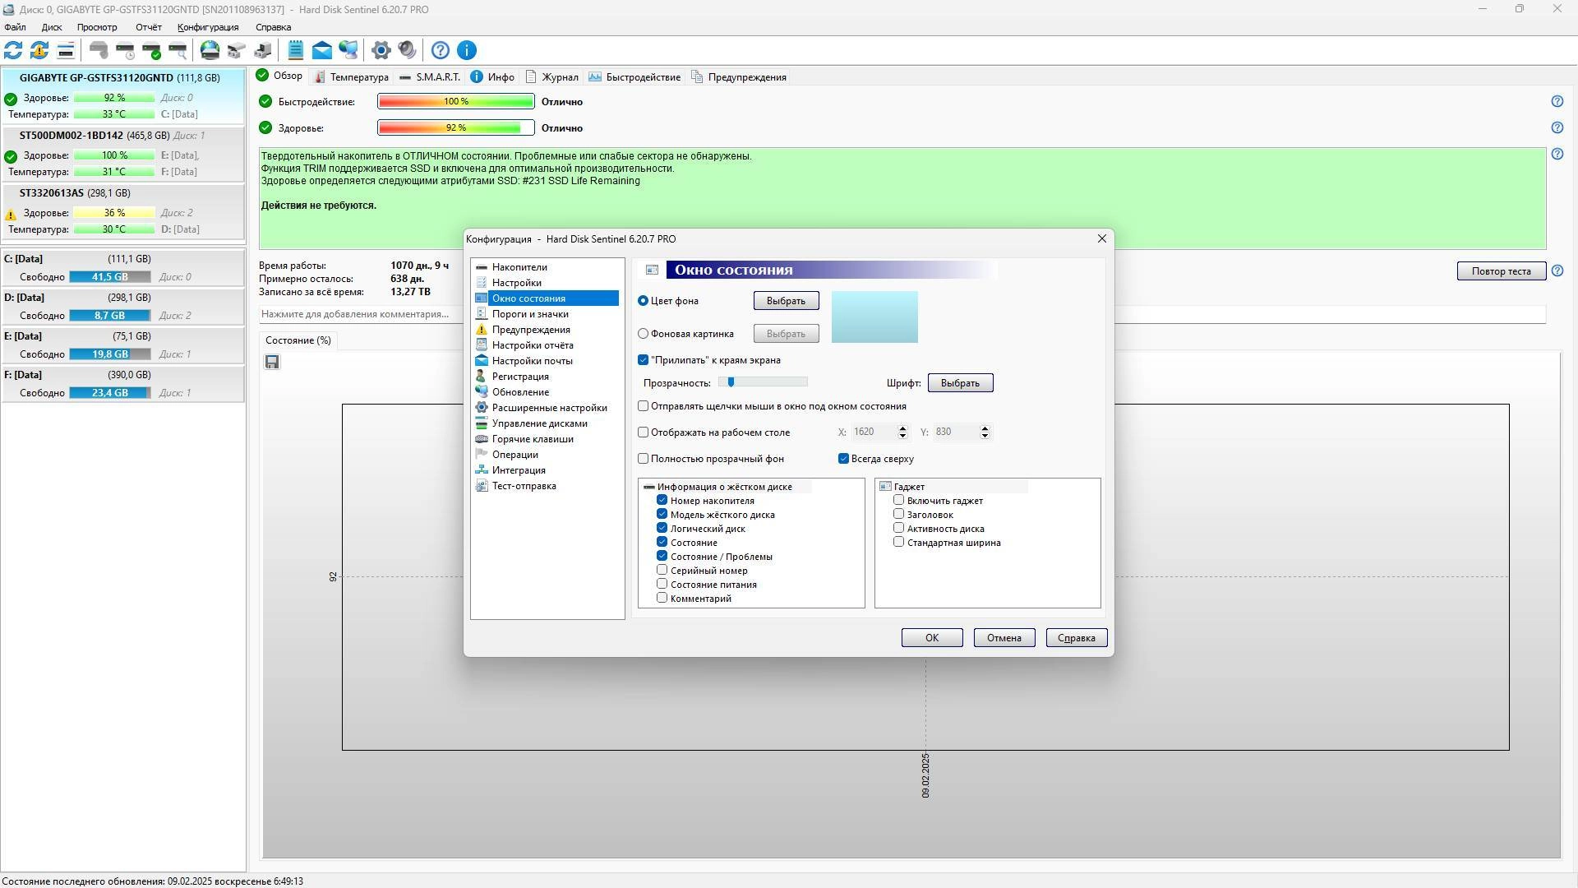This screenshot has height=888, width=1578.
Task: Open settings via the gear toolbar icon
Action: point(381,50)
